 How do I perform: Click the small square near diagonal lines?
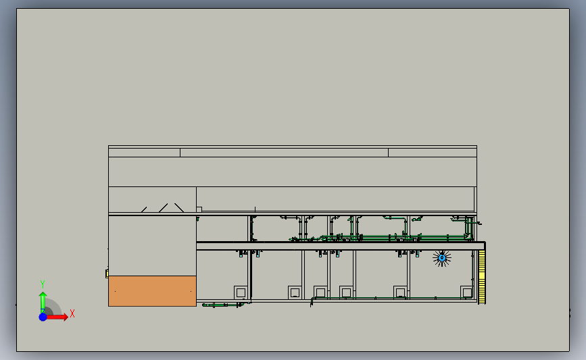pyautogui.click(x=199, y=209)
